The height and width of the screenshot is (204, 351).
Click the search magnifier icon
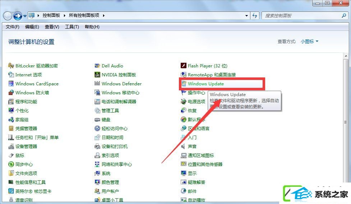344,16
